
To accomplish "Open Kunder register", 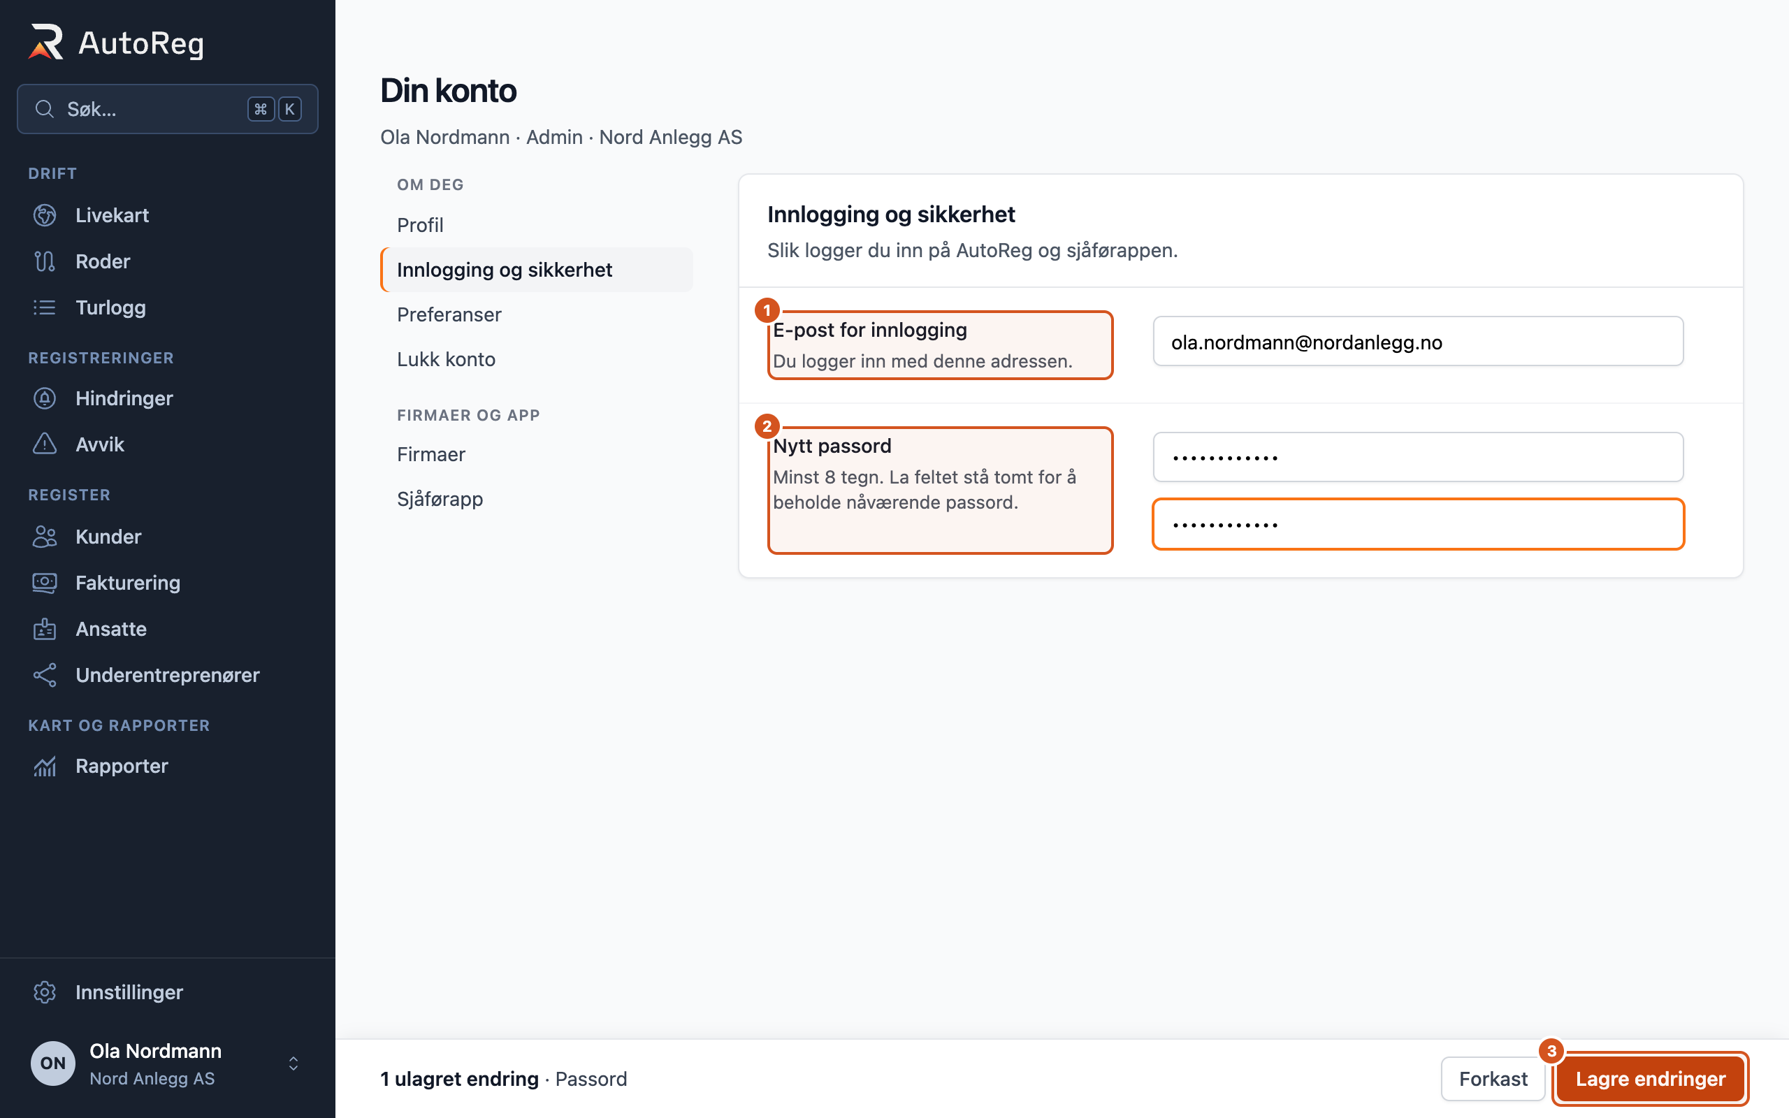I will 168,536.
